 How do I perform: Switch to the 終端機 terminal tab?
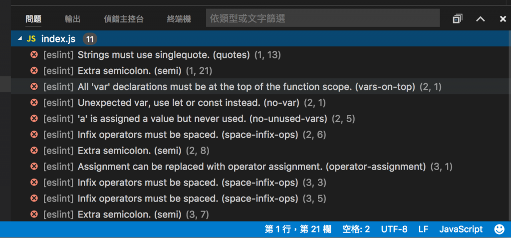(179, 19)
